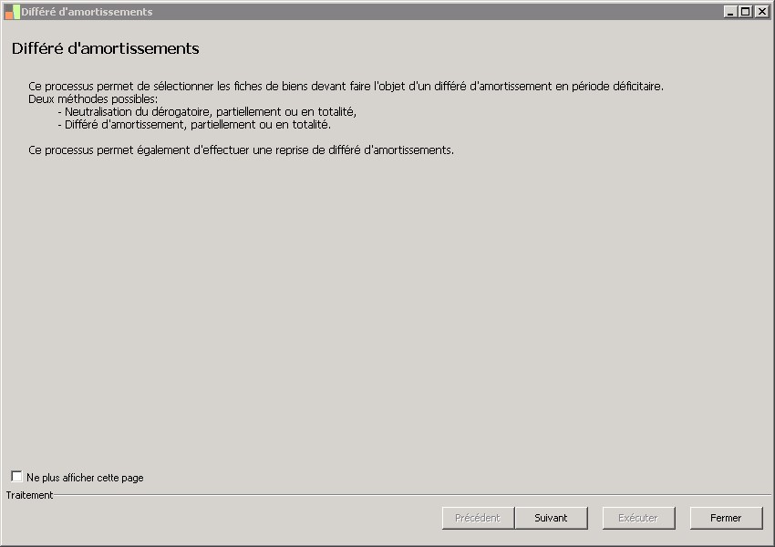This screenshot has width=775, height=547.
Task: Enable the "Ne plus afficher cette page" checkbox
Action: (x=16, y=477)
